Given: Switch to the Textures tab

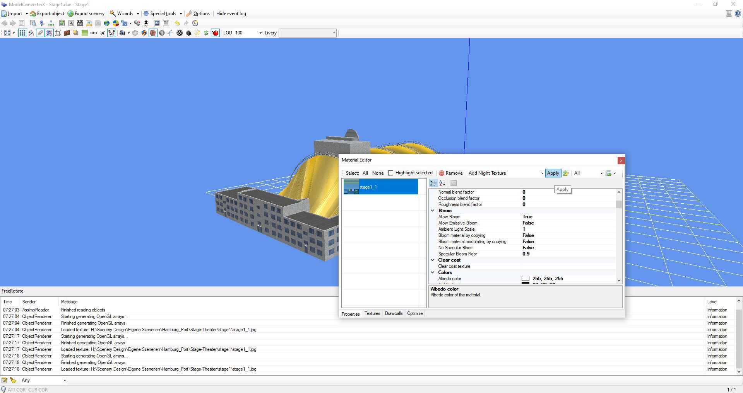Looking at the screenshot, I should click(x=372, y=313).
